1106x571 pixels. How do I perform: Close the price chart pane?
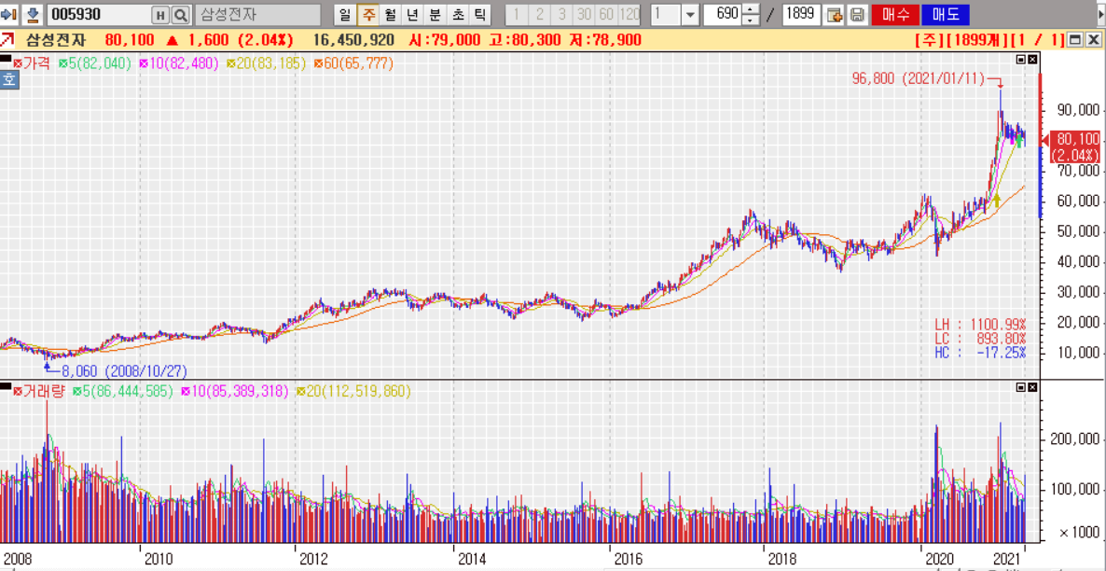point(1032,60)
